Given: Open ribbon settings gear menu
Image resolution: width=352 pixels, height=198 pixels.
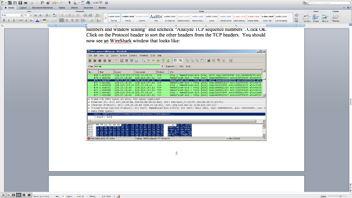Looking at the screenshot, I should tap(349, 8).
